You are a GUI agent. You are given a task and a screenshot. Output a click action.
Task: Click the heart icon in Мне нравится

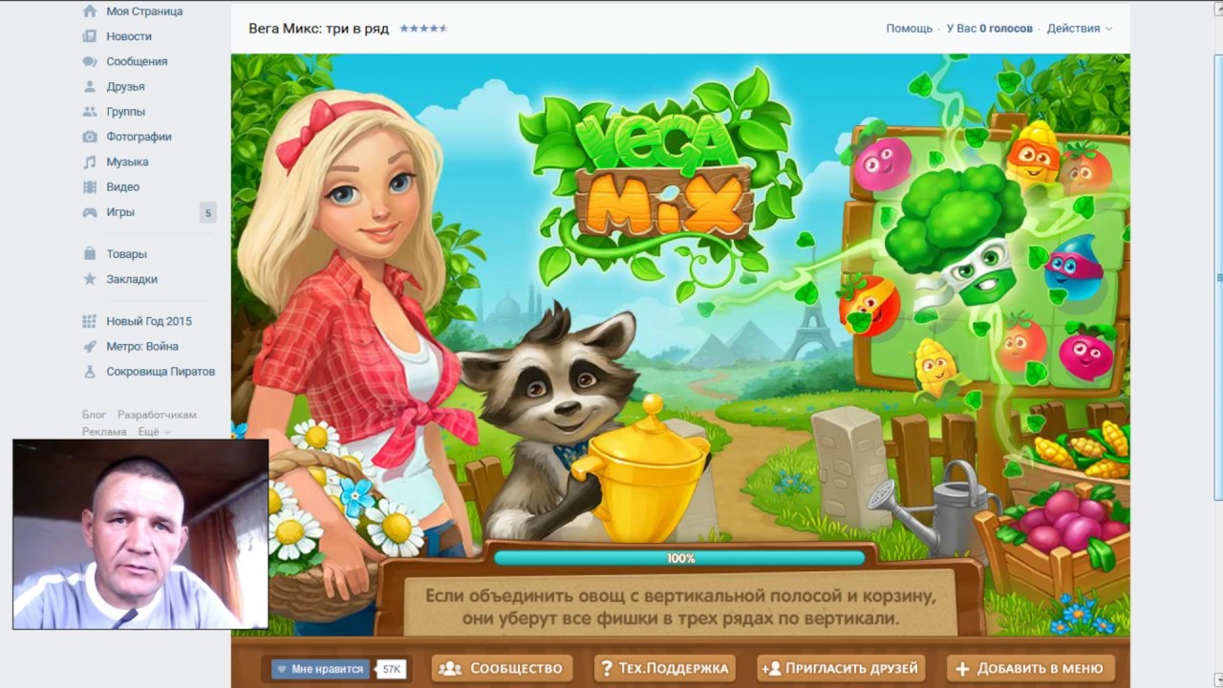282,669
